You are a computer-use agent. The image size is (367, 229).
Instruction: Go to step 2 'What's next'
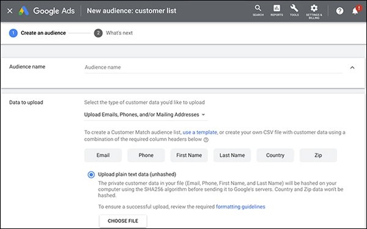coord(114,33)
